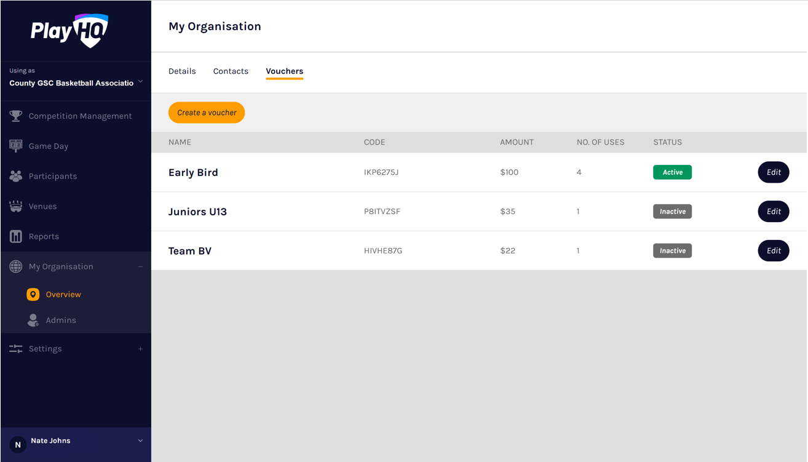Viewport: 808px width, 462px height.
Task: Click the Inactive status badge for Juniors U13
Action: pos(672,212)
